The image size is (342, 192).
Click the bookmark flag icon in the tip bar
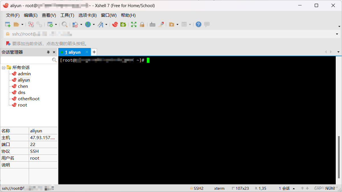(8, 43)
